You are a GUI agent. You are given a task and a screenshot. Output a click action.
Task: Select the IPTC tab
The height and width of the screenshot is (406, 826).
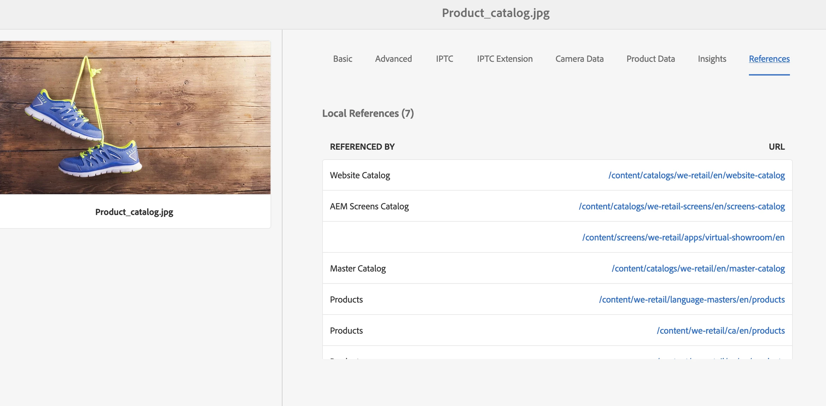point(444,59)
